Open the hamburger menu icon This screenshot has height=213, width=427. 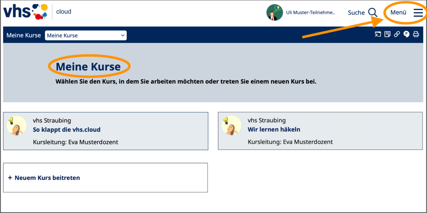[418, 13]
